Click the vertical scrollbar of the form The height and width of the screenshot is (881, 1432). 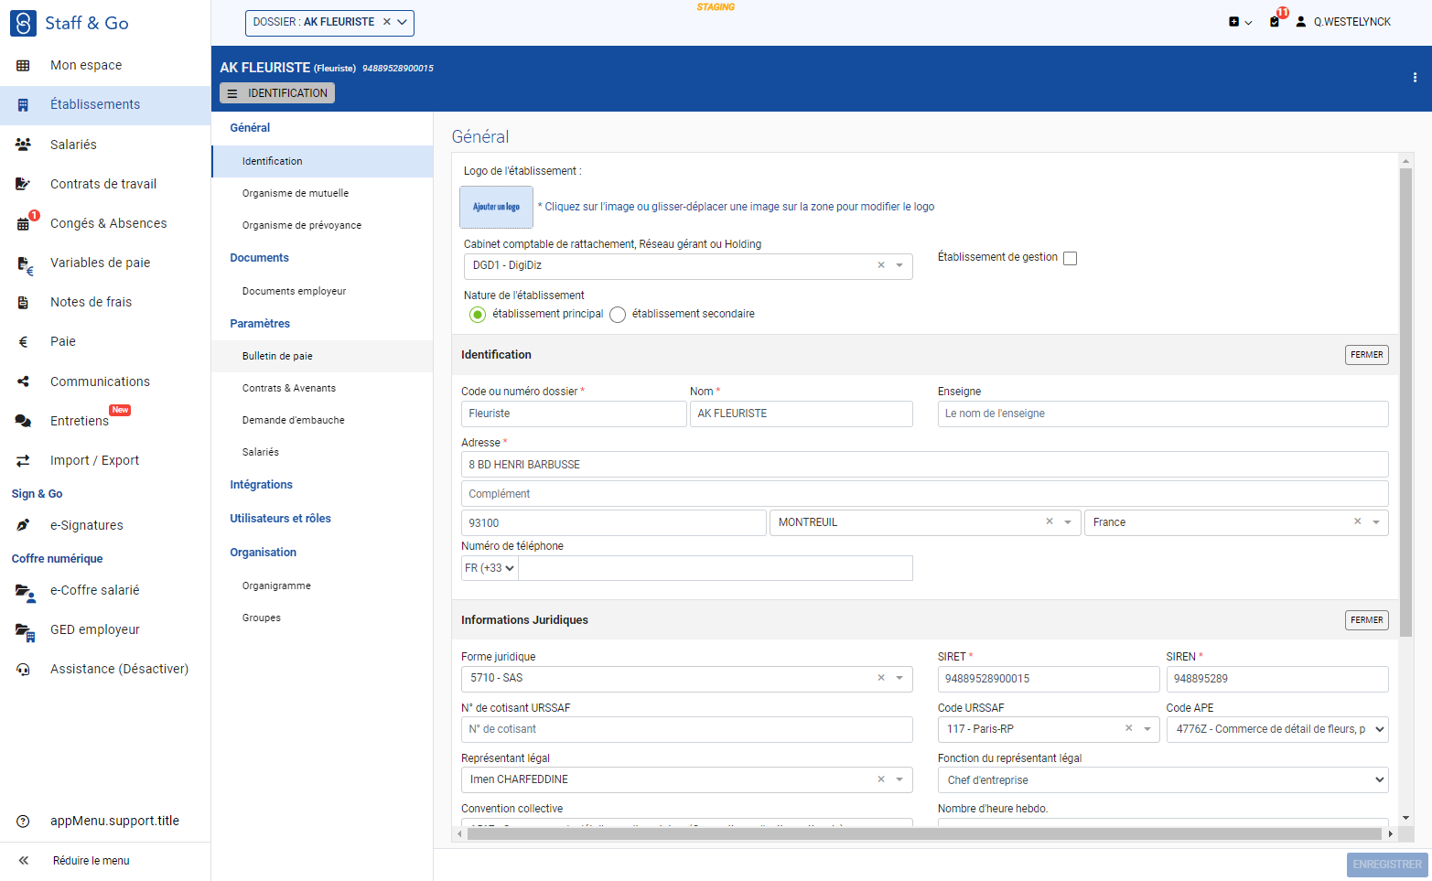point(1406,402)
